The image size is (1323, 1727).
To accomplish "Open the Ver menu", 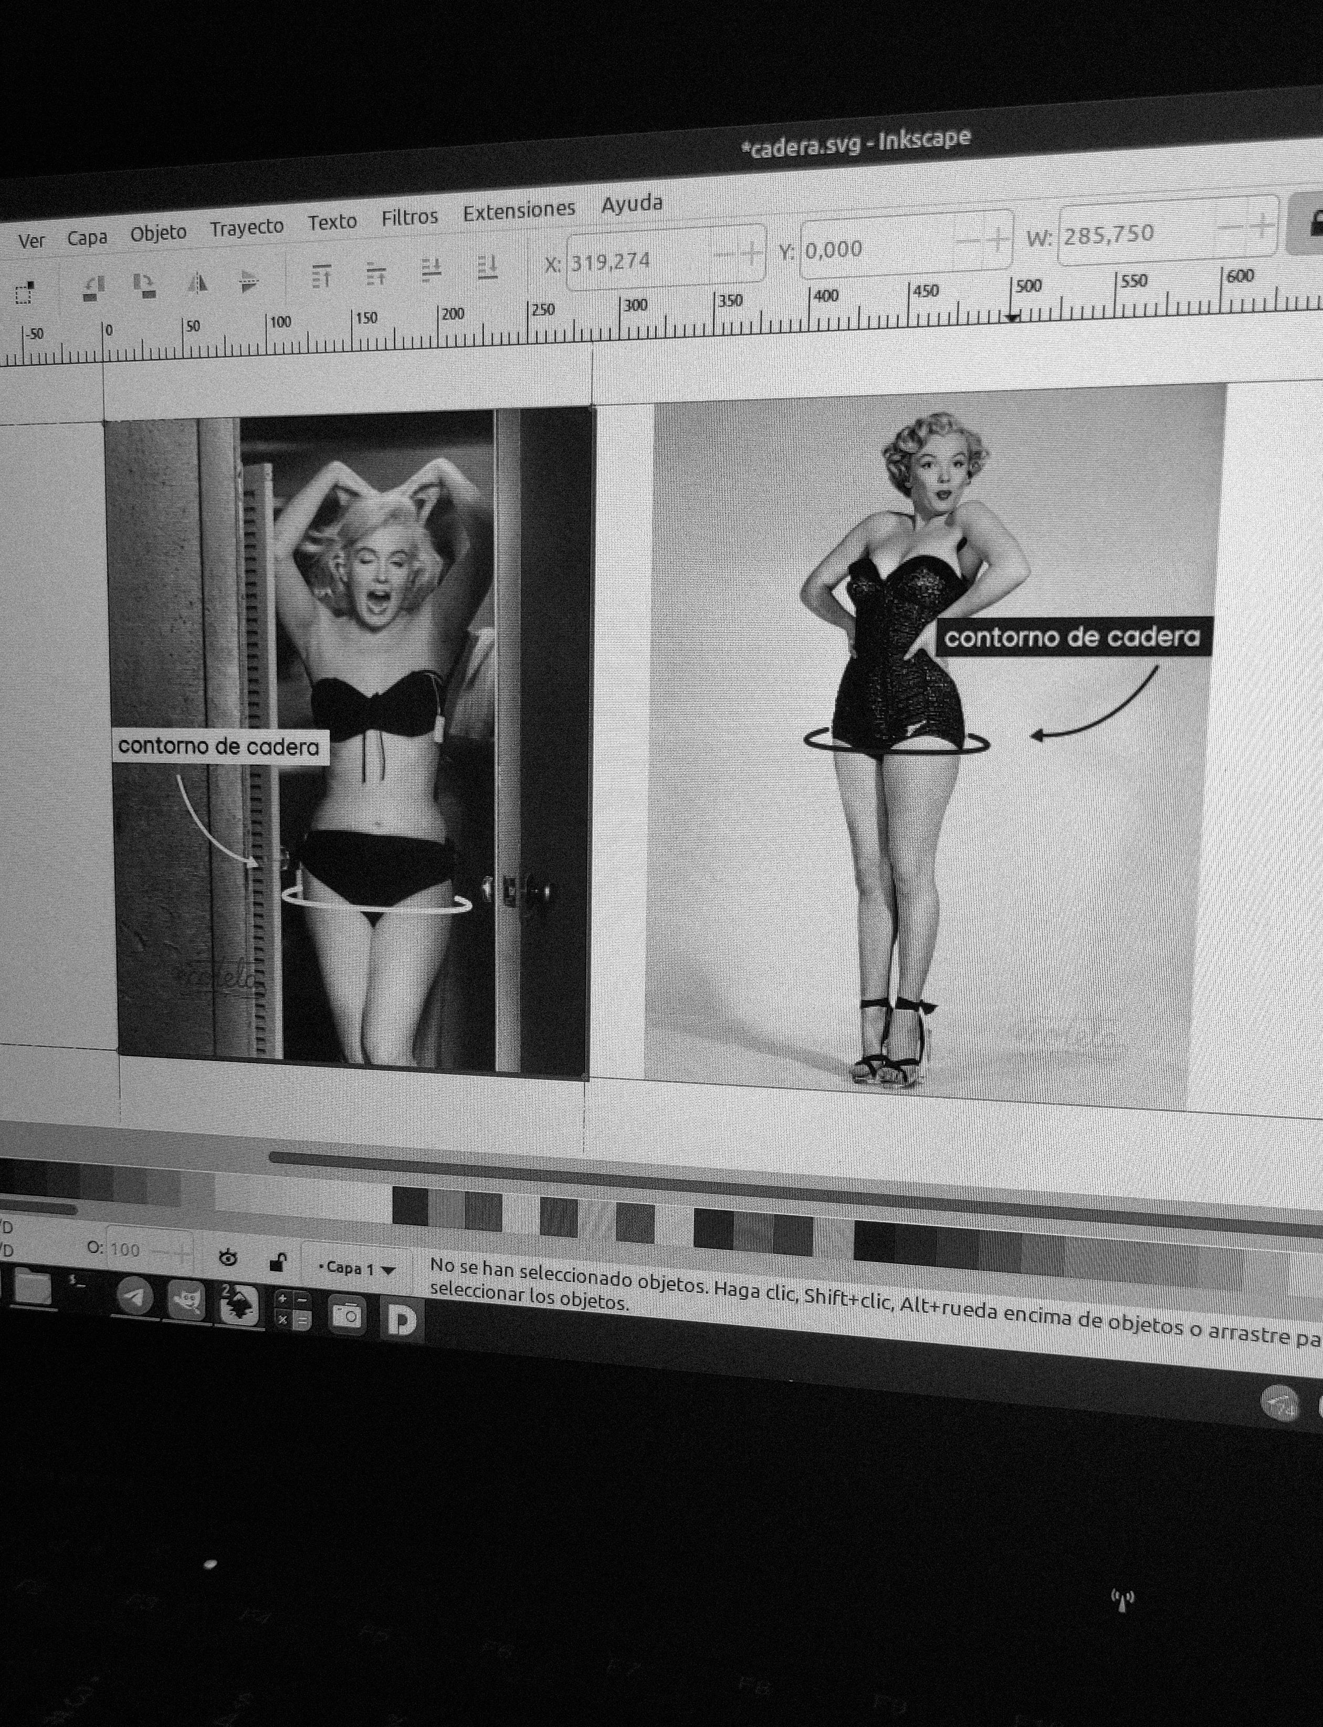I will pyautogui.click(x=31, y=240).
